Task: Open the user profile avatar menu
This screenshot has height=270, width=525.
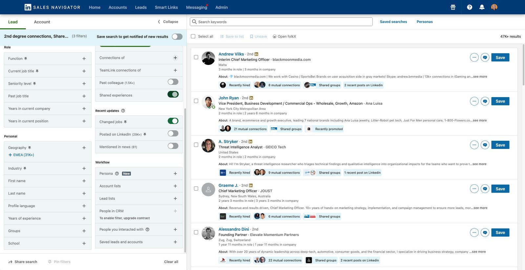Action: coord(494,7)
